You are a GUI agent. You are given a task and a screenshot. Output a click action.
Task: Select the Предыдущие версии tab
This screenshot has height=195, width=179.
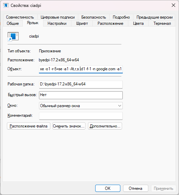point(155,17)
